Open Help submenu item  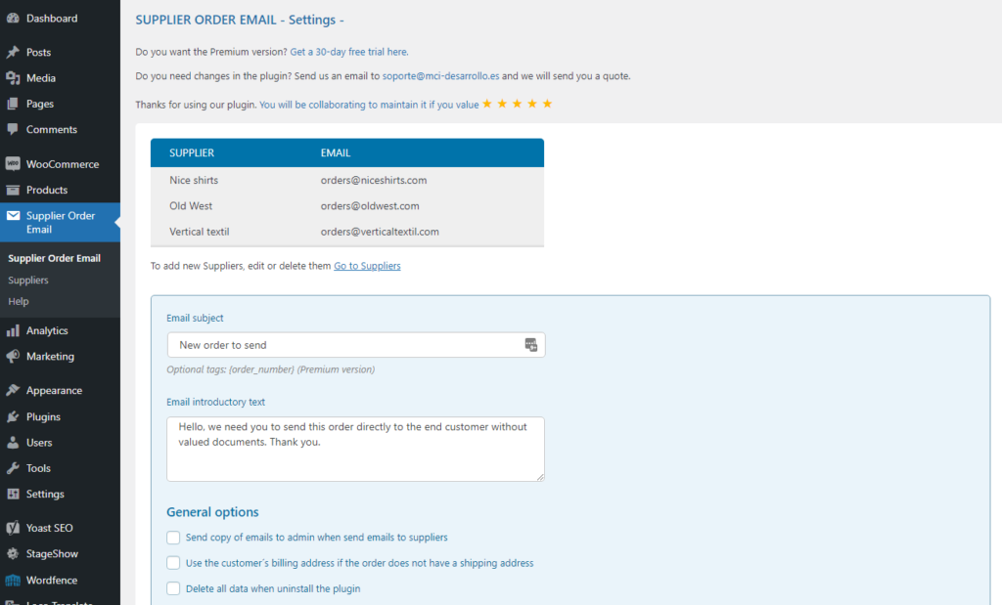pyautogui.click(x=18, y=301)
